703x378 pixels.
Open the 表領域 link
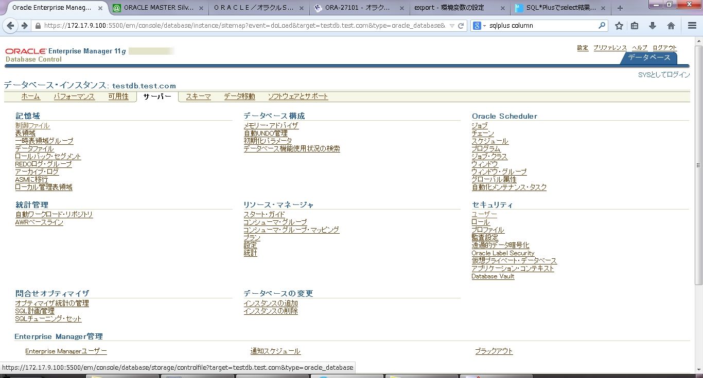point(25,133)
